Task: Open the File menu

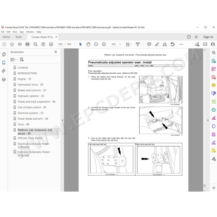Action: [x=3, y=32]
